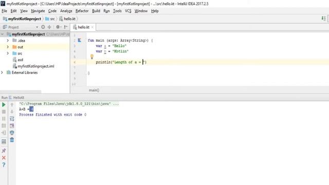The height and width of the screenshot is (185, 329).
Task: Click the 'Process finished with exit code 0' text
Action: (52, 115)
